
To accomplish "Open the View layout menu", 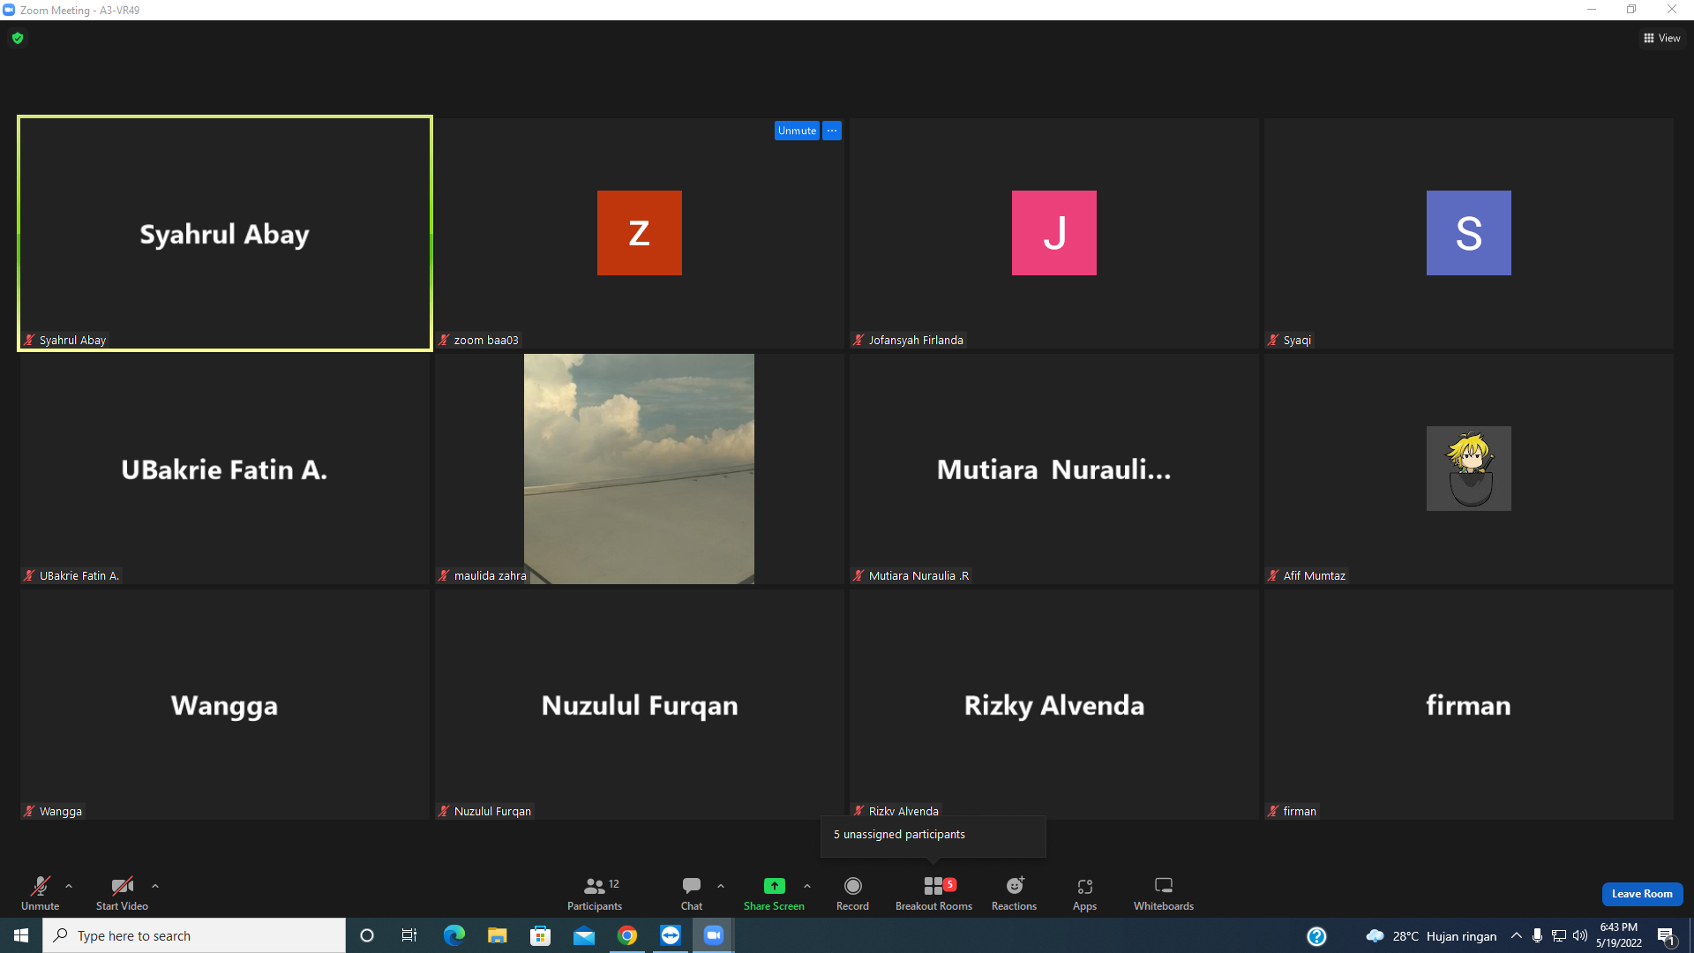I will pyautogui.click(x=1662, y=38).
